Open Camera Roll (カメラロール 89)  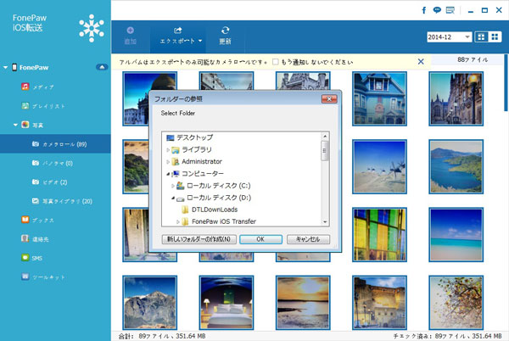(x=55, y=143)
